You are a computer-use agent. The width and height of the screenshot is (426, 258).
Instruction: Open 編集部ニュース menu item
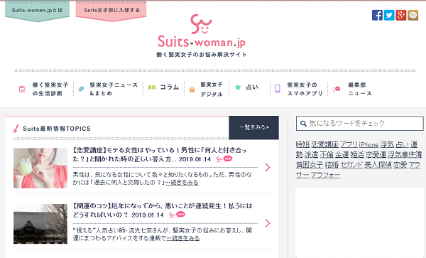click(x=352, y=89)
